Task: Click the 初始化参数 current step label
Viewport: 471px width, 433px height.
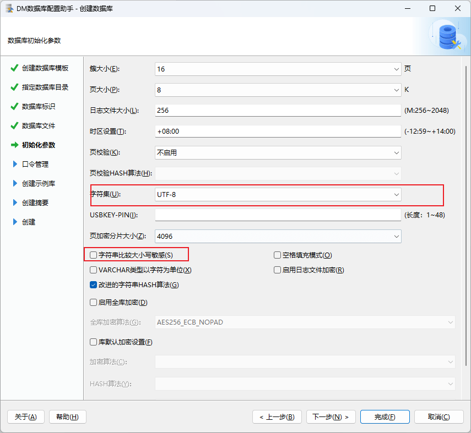Action: pos(39,145)
